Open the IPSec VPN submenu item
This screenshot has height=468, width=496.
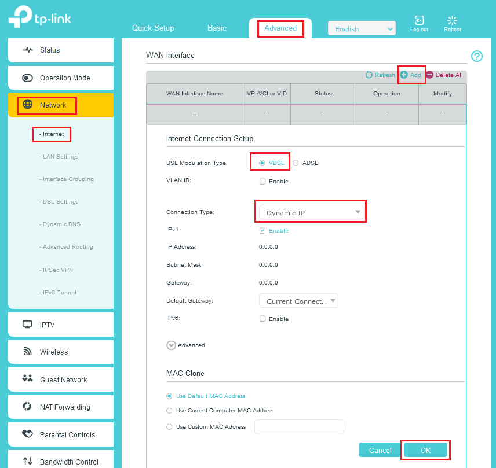pyautogui.click(x=56, y=270)
